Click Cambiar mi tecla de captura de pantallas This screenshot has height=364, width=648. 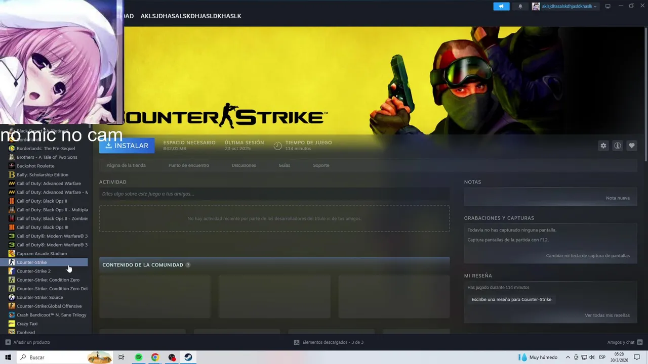coord(588,256)
